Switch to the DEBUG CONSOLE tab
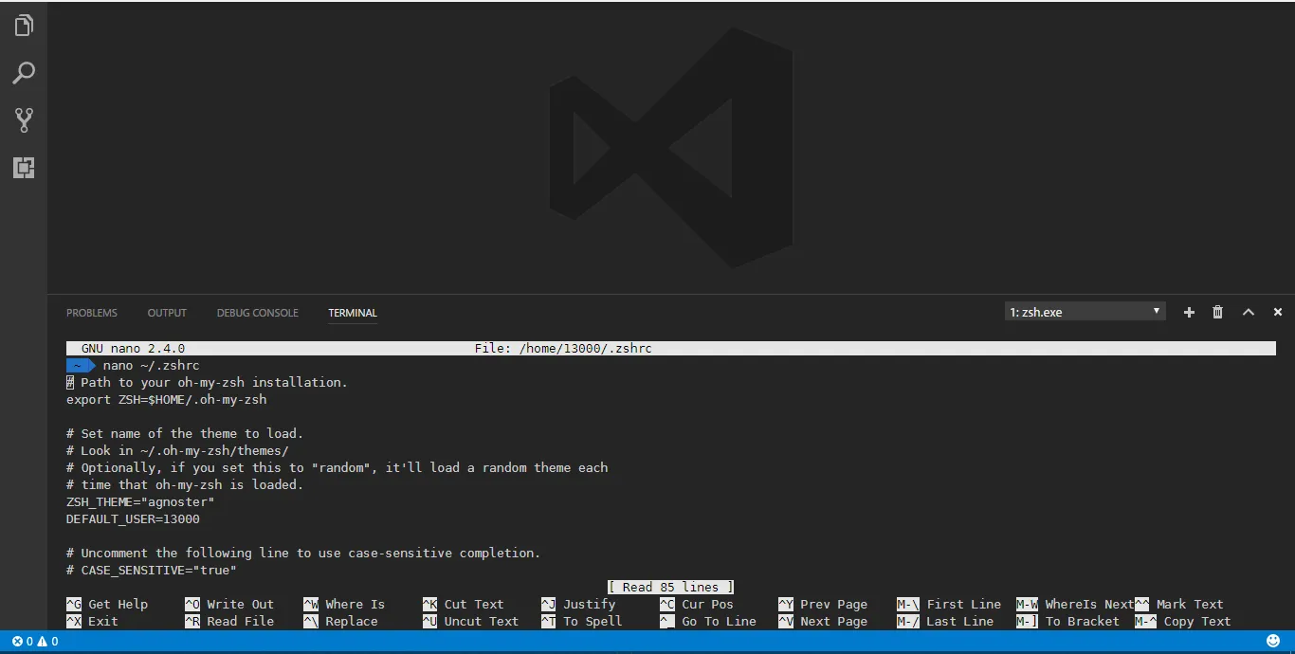 point(257,313)
